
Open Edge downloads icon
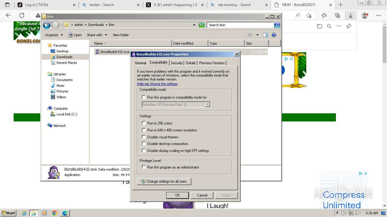(x=351, y=15)
